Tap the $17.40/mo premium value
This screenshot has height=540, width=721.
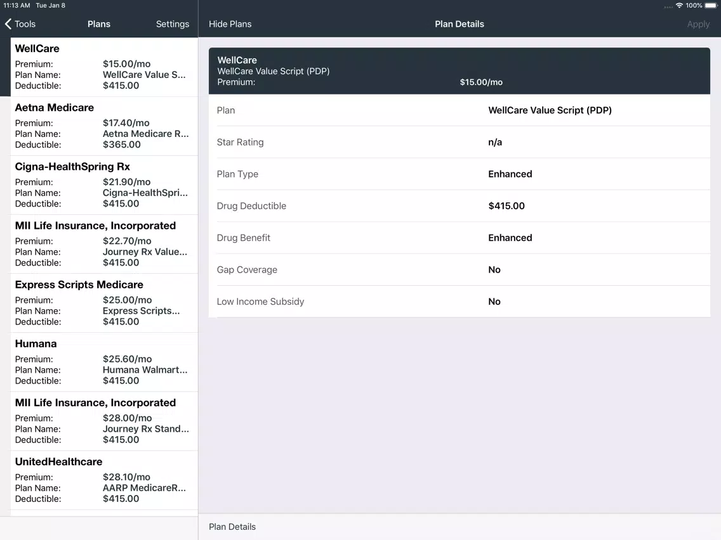coord(126,123)
